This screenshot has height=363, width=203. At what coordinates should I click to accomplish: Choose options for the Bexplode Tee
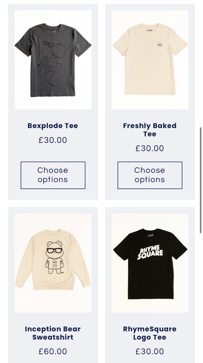click(53, 175)
